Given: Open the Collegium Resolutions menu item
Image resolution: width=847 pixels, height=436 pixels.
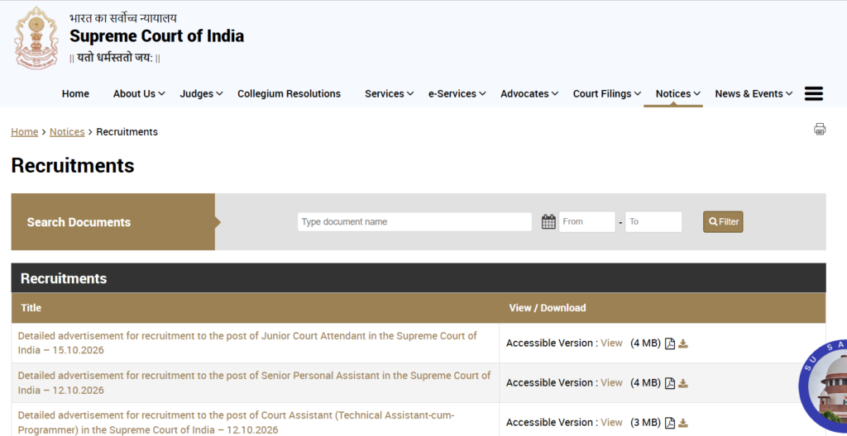Looking at the screenshot, I should click(289, 93).
